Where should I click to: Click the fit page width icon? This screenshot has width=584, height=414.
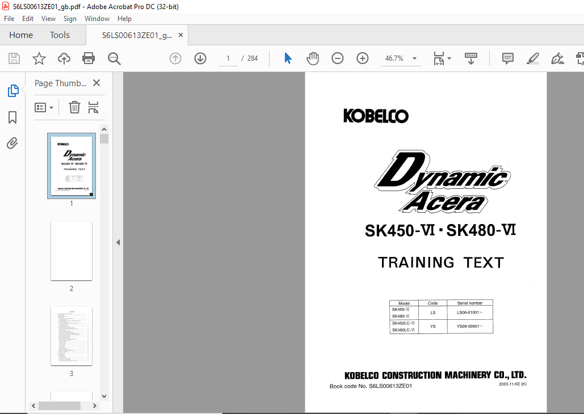[x=439, y=58]
